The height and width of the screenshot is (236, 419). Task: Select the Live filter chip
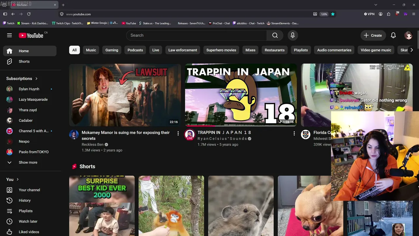(x=156, y=50)
